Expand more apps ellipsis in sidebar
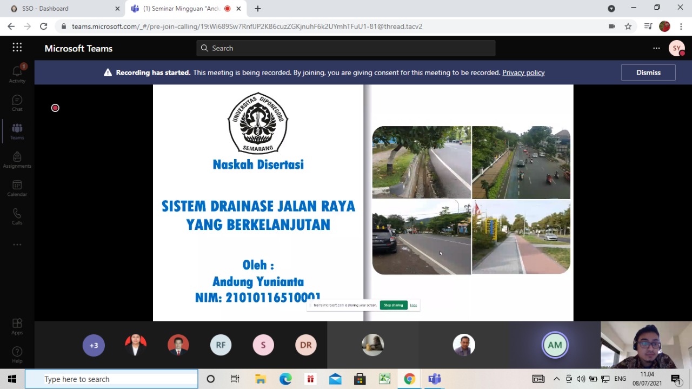The image size is (692, 389). click(17, 245)
